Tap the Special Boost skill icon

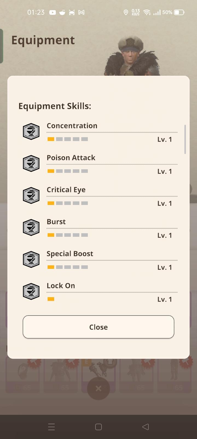click(x=31, y=260)
